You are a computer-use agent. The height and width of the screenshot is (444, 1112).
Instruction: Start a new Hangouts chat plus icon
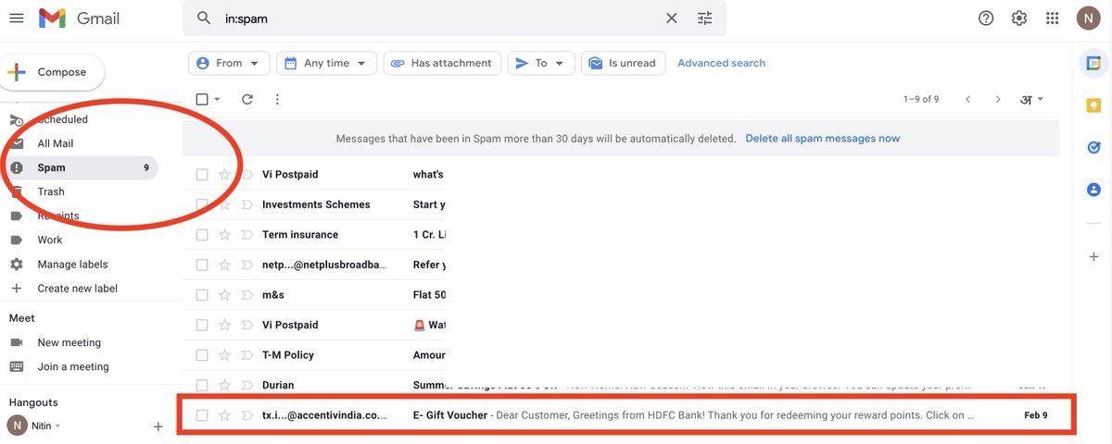pyautogui.click(x=158, y=426)
